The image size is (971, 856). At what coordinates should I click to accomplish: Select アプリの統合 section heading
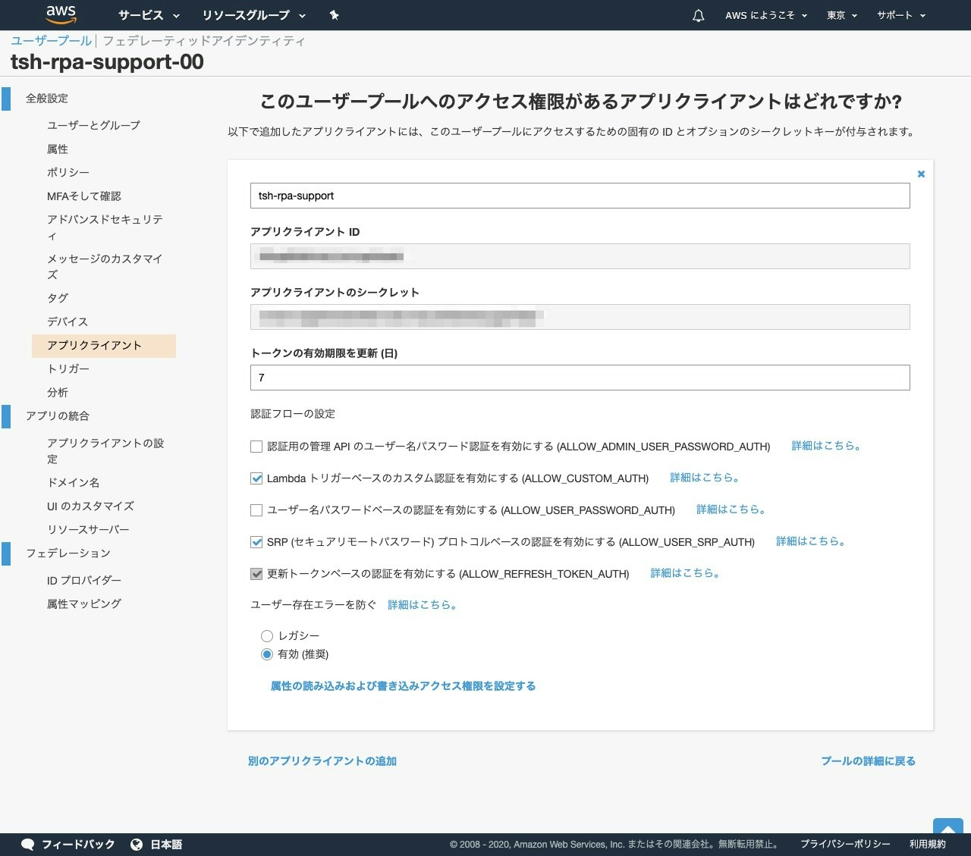[58, 416]
